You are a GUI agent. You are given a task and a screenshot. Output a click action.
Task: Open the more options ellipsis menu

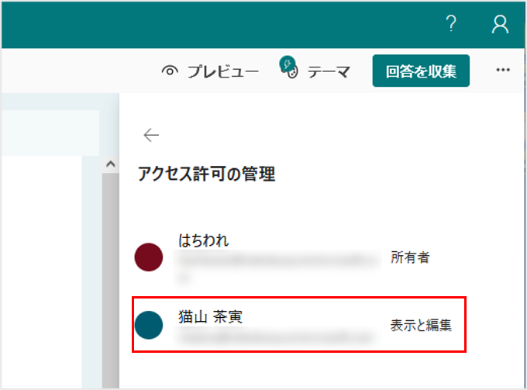[x=503, y=71]
